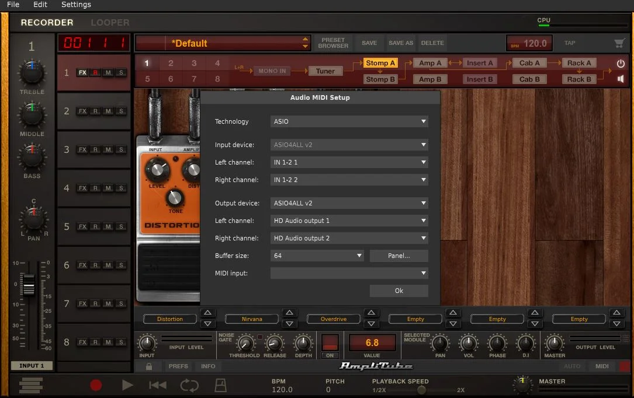Click the rewind to start icon
The image size is (634, 398).
(x=157, y=385)
